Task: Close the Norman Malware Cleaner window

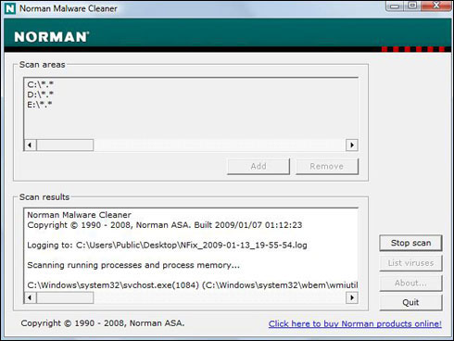Action: tap(435, 6)
